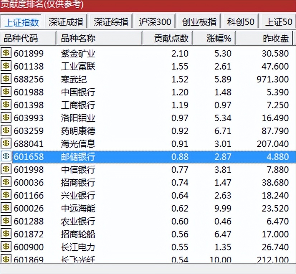Select the 紫金矿业 stock name
Screen dimensions: 296x274
pyautogui.click(x=78, y=53)
